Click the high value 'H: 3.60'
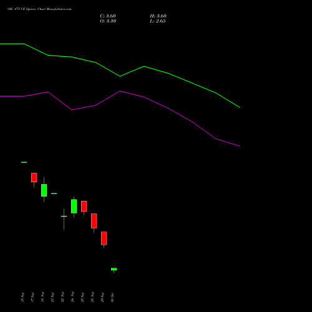The image size is (312, 312). (158, 16)
